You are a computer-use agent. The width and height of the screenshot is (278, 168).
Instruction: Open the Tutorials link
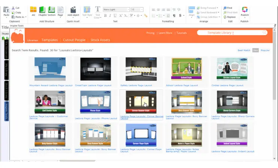pyautogui.click(x=181, y=33)
